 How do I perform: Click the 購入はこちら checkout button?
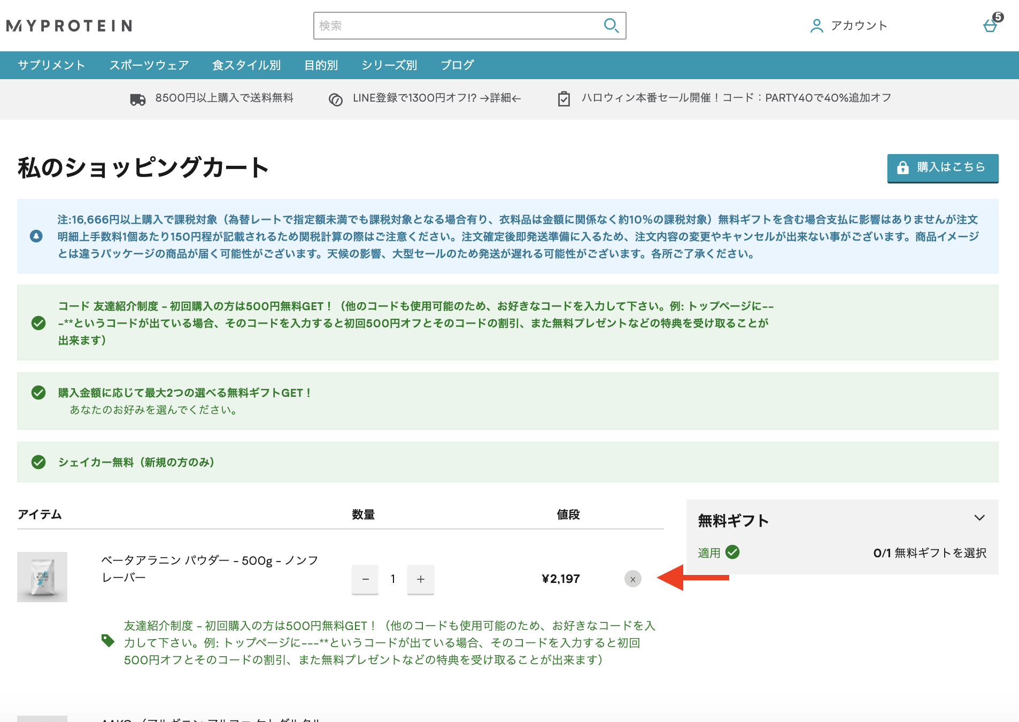[943, 168]
